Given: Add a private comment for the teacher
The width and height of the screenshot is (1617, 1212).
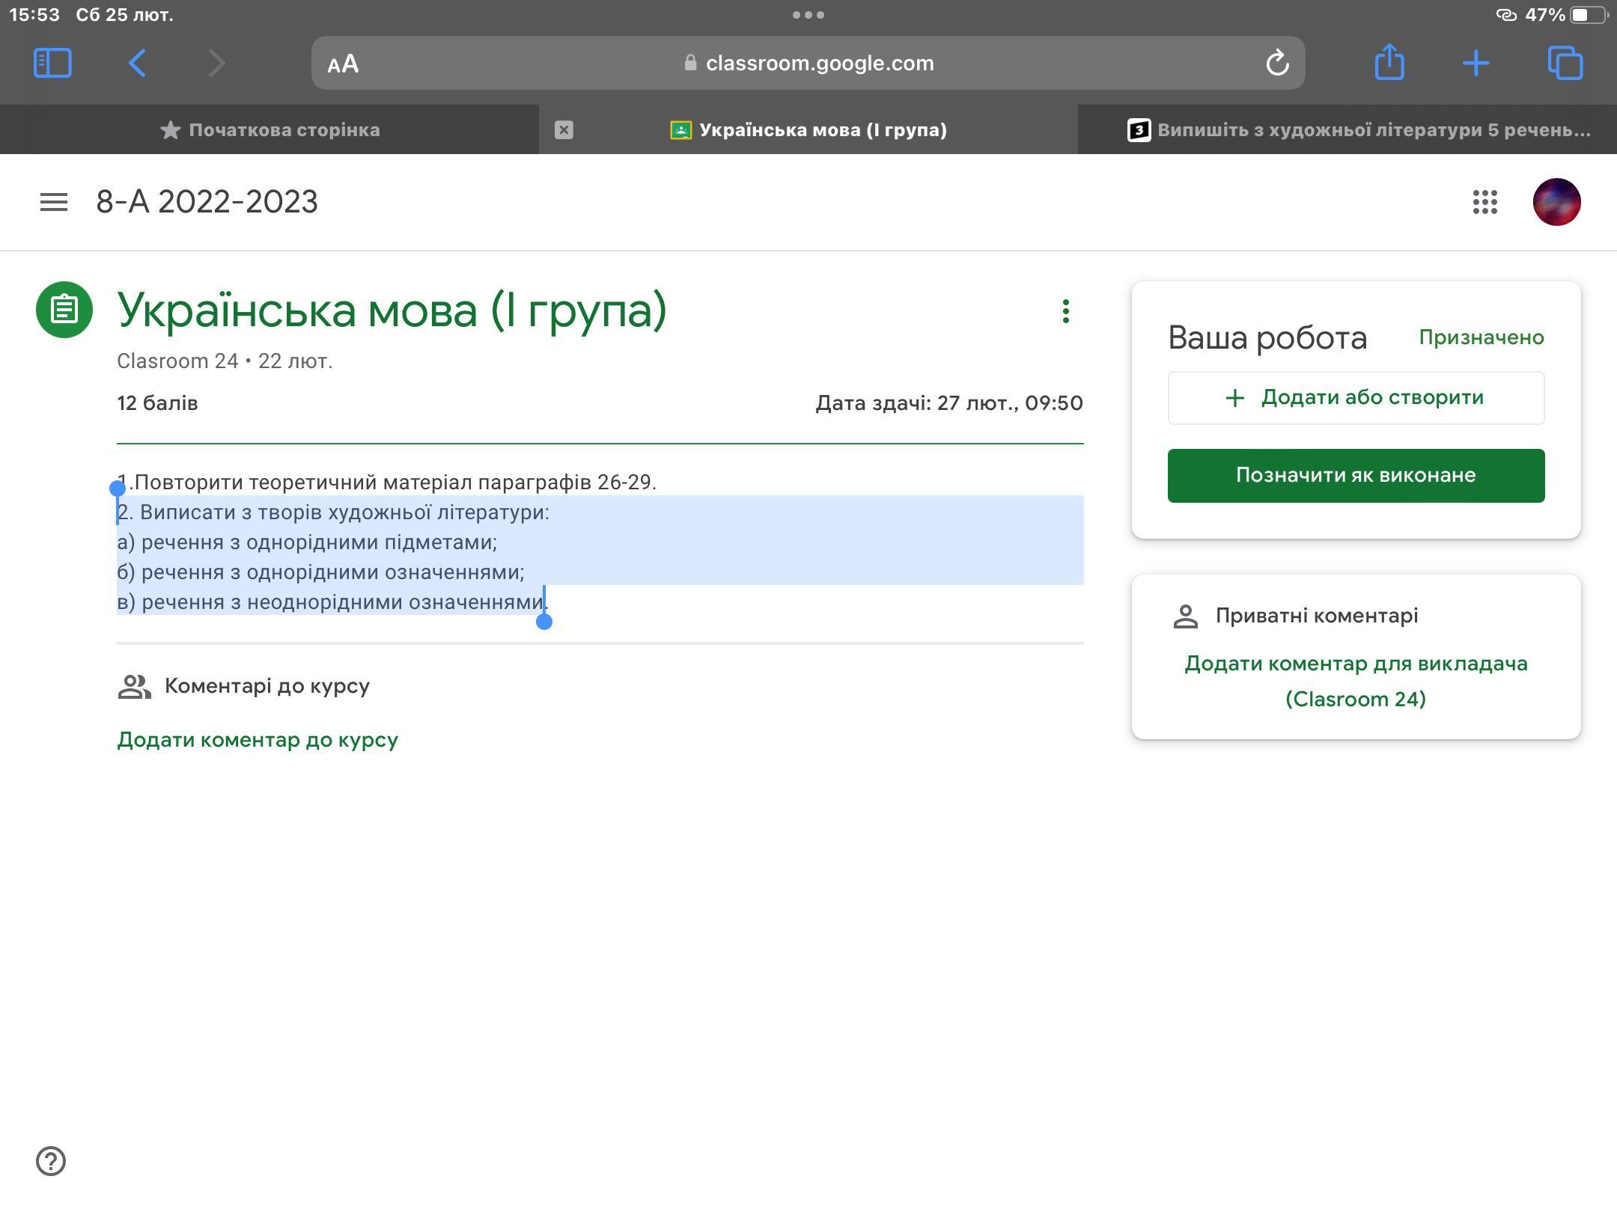Looking at the screenshot, I should (x=1356, y=681).
